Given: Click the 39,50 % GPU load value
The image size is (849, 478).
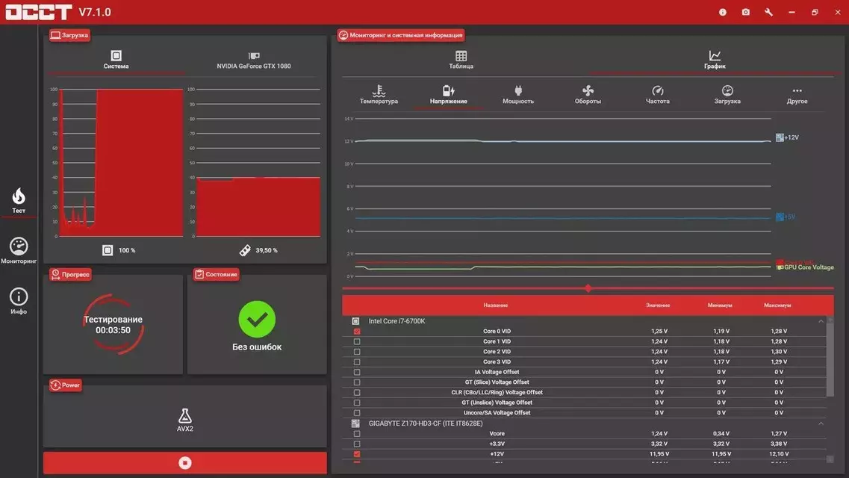Looking at the screenshot, I should tap(267, 250).
